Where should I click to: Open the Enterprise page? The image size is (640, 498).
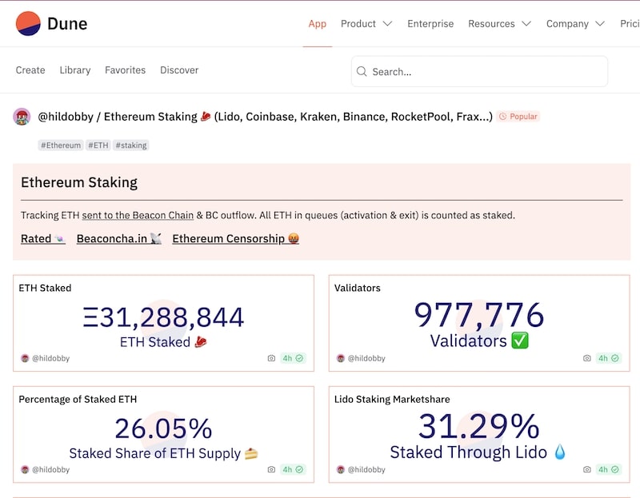430,24
